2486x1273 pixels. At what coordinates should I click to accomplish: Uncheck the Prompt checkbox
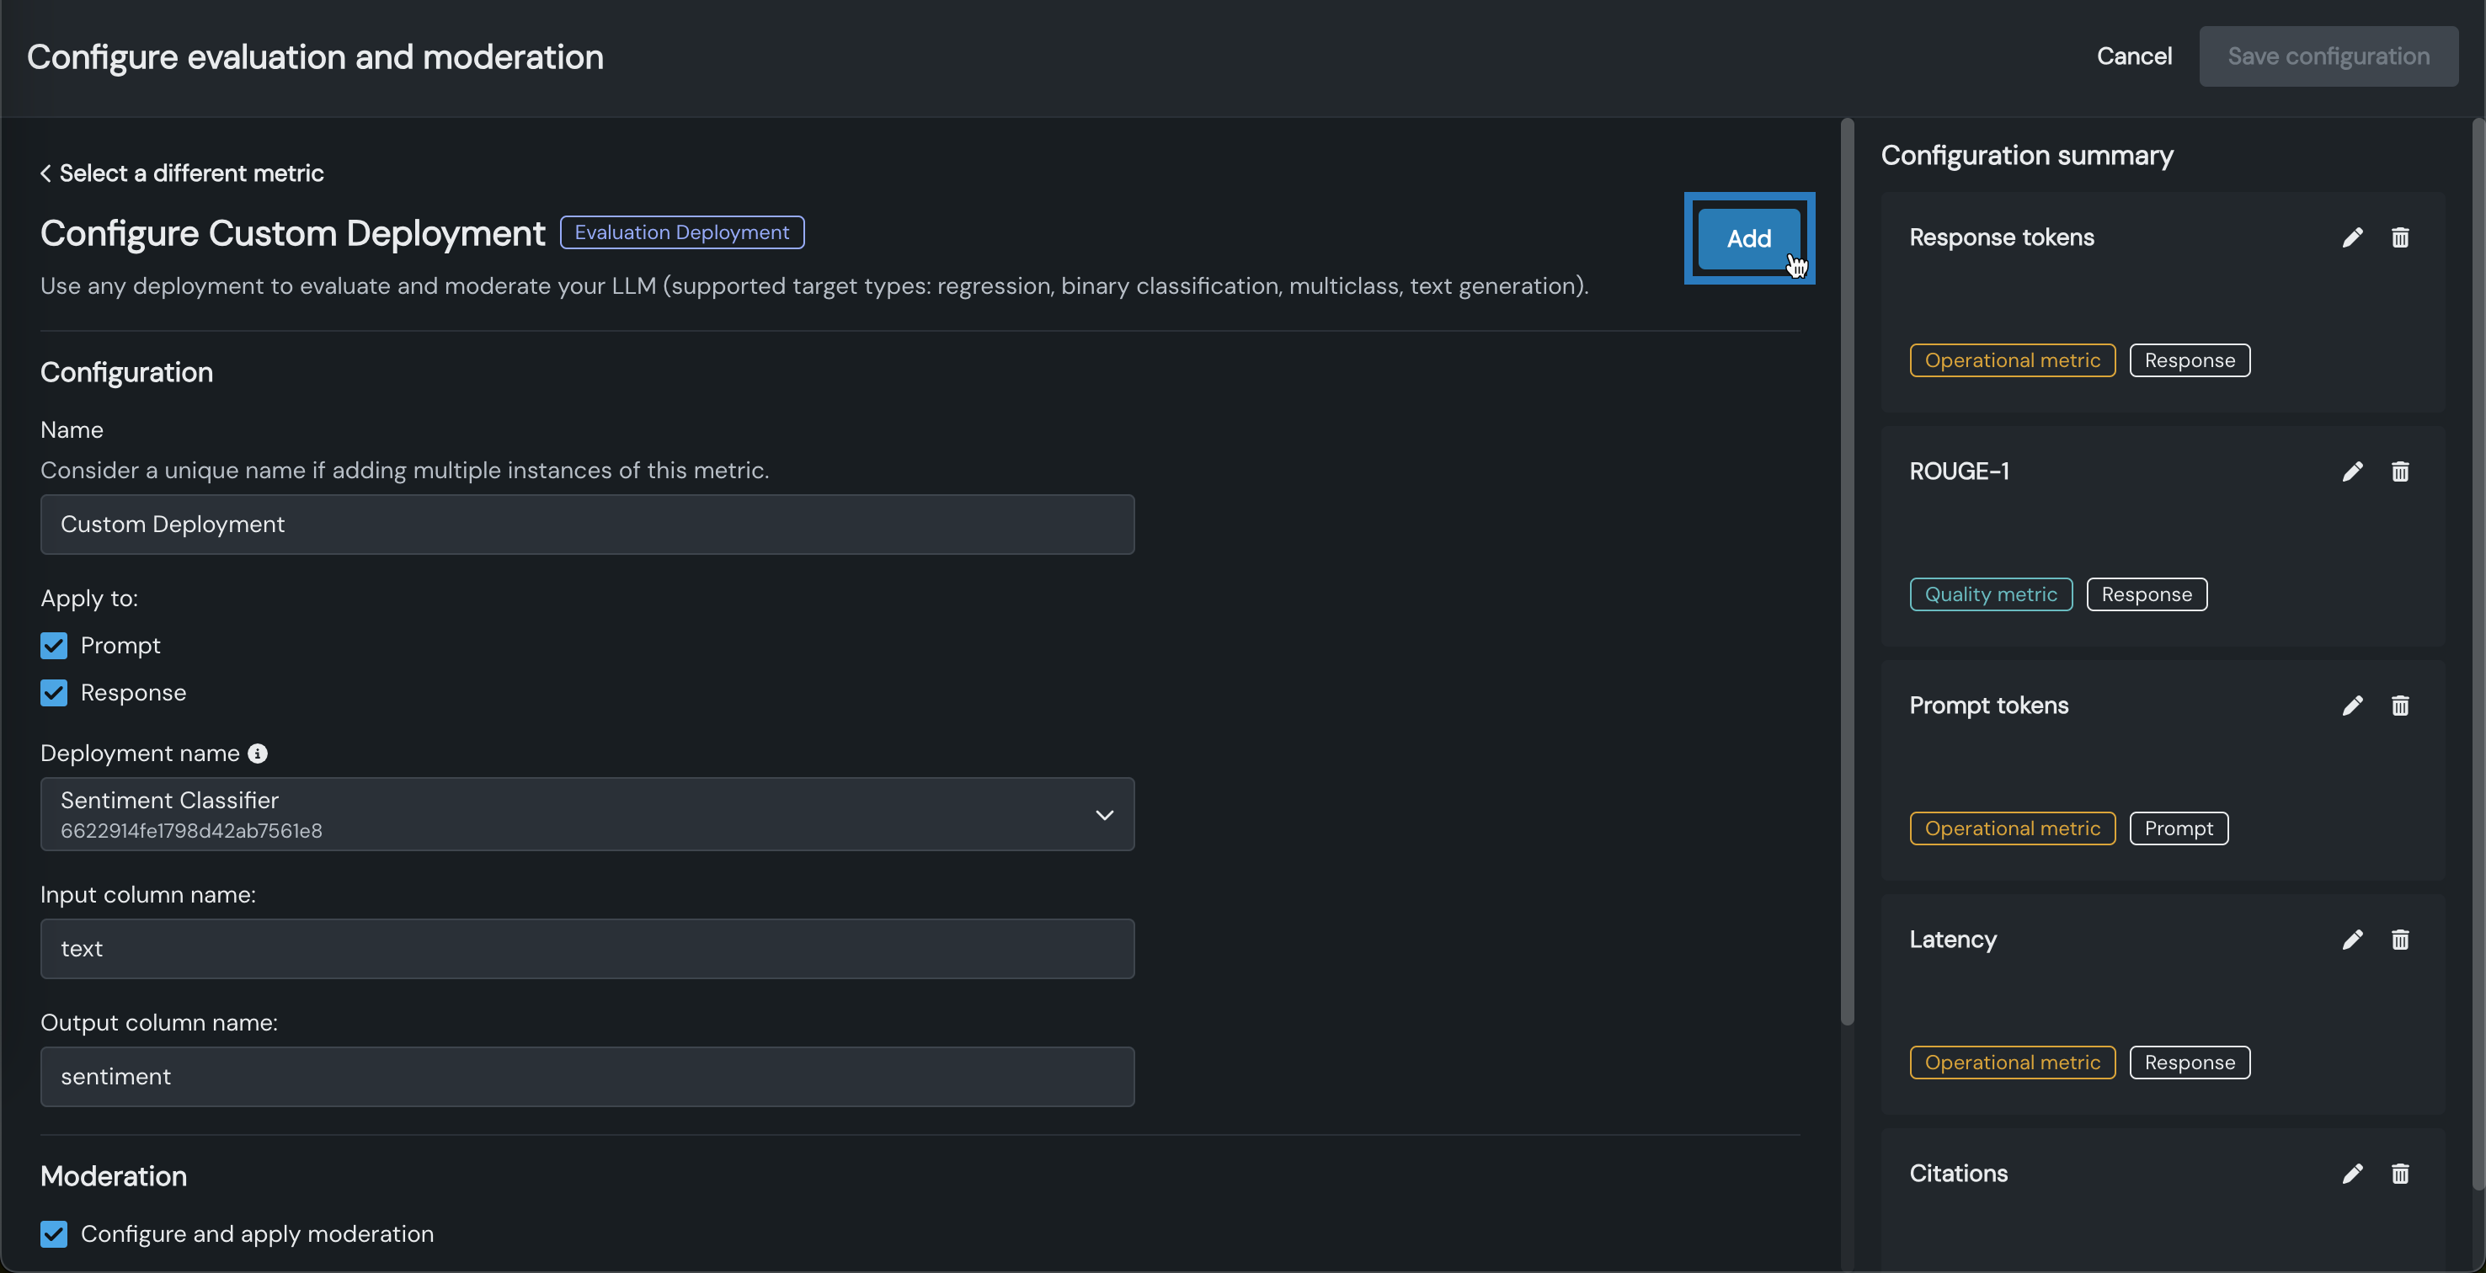(x=54, y=646)
